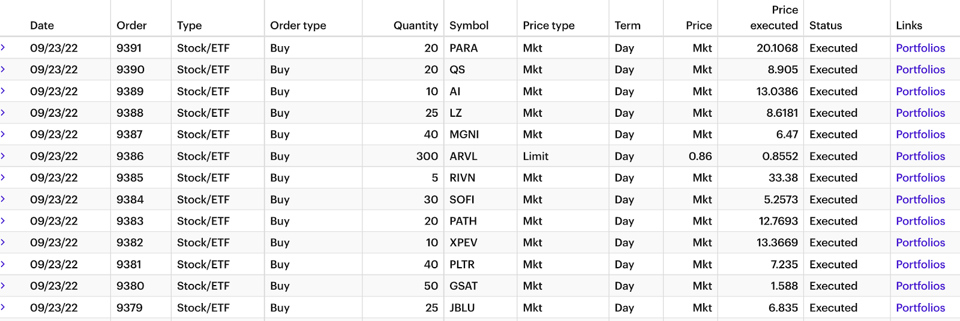The image size is (960, 321).
Task: Open Portfolios link for MGNI order
Action: pos(920,134)
